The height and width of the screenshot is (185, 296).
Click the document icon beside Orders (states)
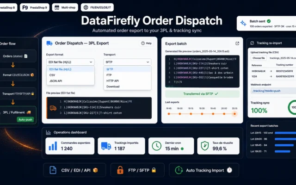click(x=26, y=56)
